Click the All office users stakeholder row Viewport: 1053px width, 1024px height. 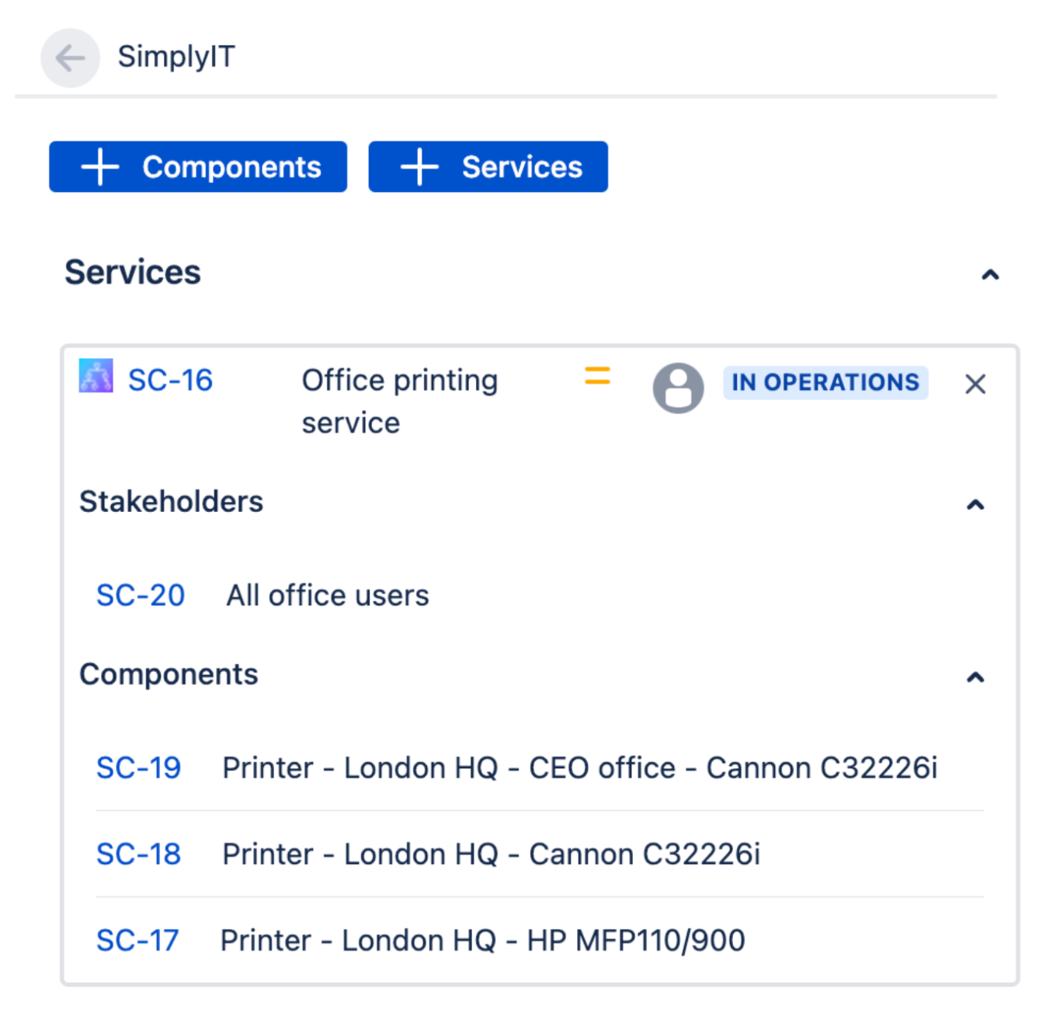(x=539, y=595)
